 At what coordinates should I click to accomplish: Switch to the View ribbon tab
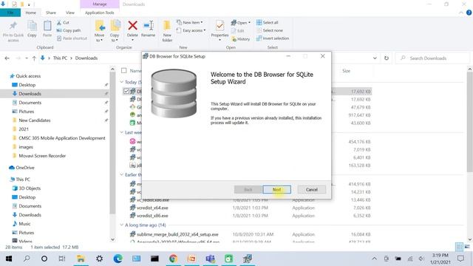[70, 13]
